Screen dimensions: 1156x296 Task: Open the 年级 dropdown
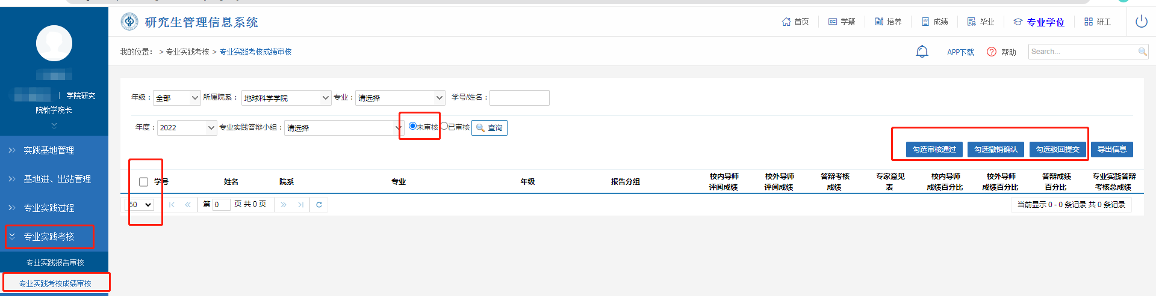tap(177, 98)
